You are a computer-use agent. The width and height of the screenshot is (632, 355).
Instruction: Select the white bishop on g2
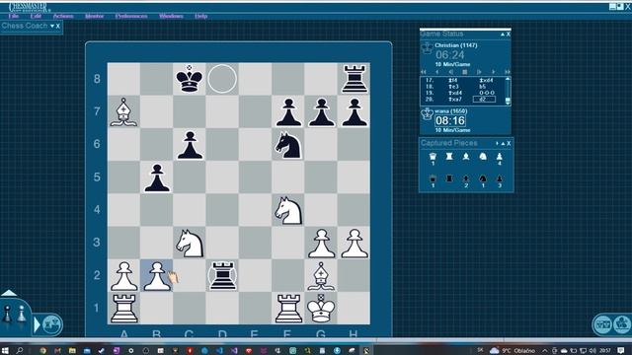pyautogui.click(x=321, y=276)
